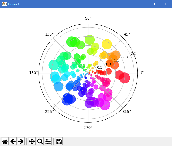Go back to the previous view

pyautogui.click(x=13, y=141)
